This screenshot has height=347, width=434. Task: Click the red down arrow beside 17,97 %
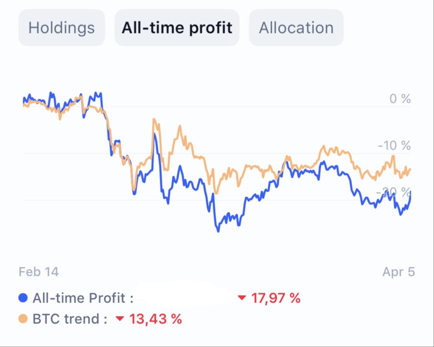pos(242,298)
